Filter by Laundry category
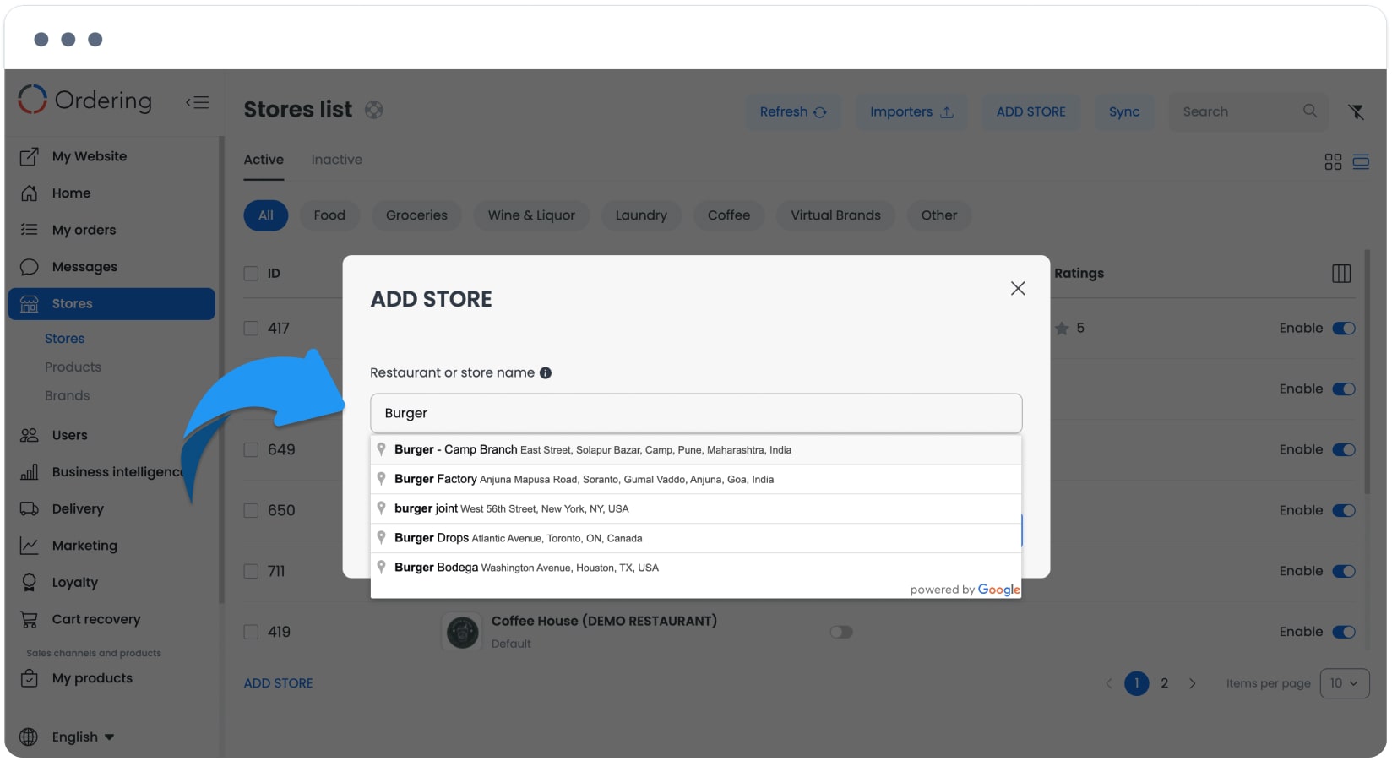1392x761 pixels. [641, 215]
